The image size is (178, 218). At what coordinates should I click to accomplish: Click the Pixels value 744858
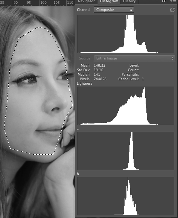[100, 79]
